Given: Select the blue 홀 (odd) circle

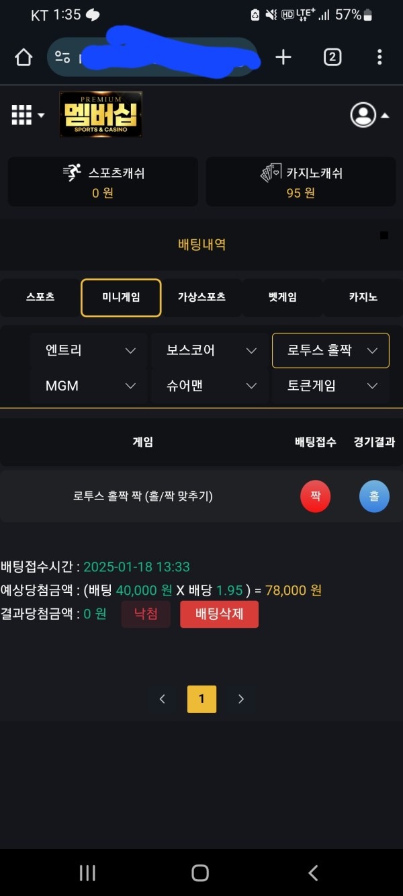Looking at the screenshot, I should (374, 495).
